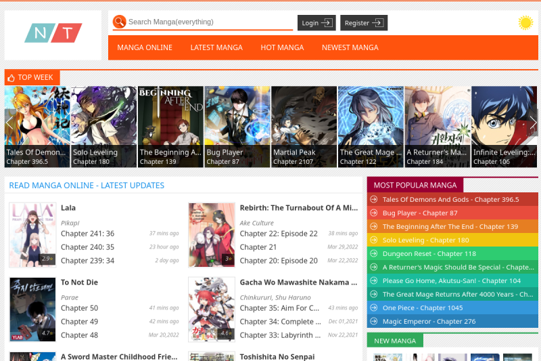Click arrow icon beside Magic Emperor - Chapter 276
Viewport: 541px width, 361px height.
374,321
